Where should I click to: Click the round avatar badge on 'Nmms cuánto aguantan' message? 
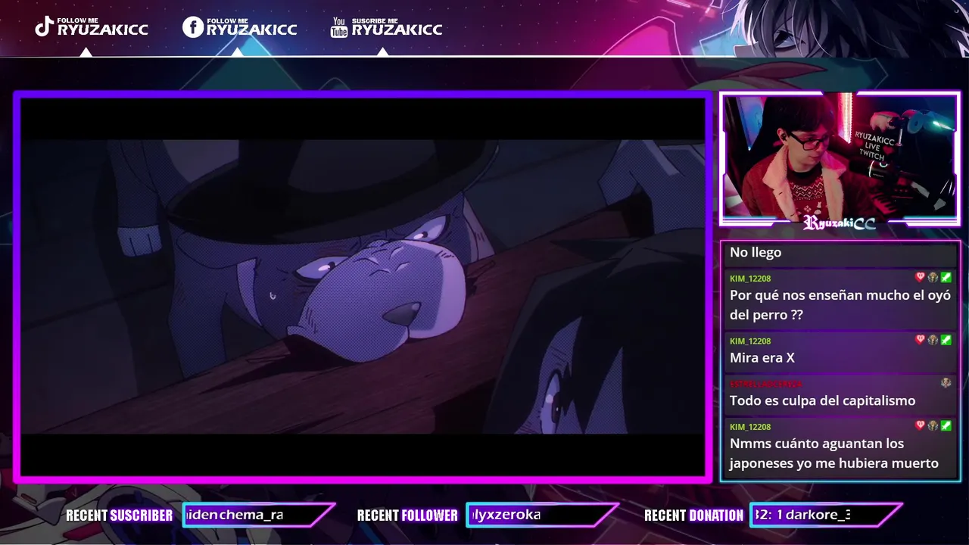[933, 425]
